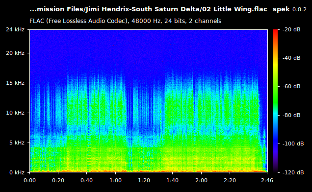Click the 0:40 time axis label

click(86, 180)
